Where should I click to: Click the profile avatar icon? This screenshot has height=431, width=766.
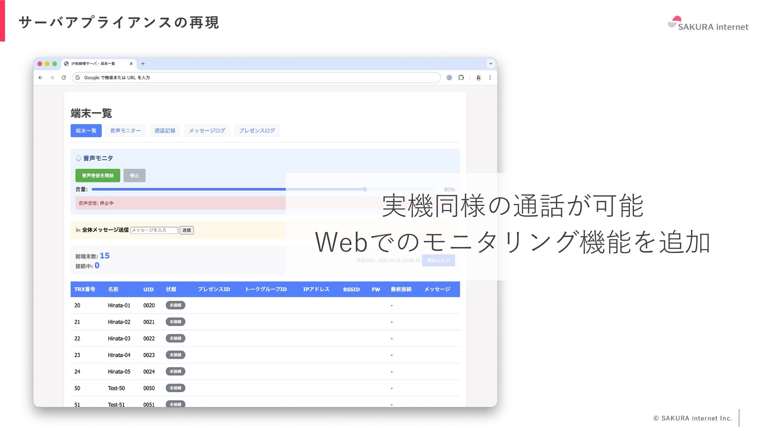479,78
